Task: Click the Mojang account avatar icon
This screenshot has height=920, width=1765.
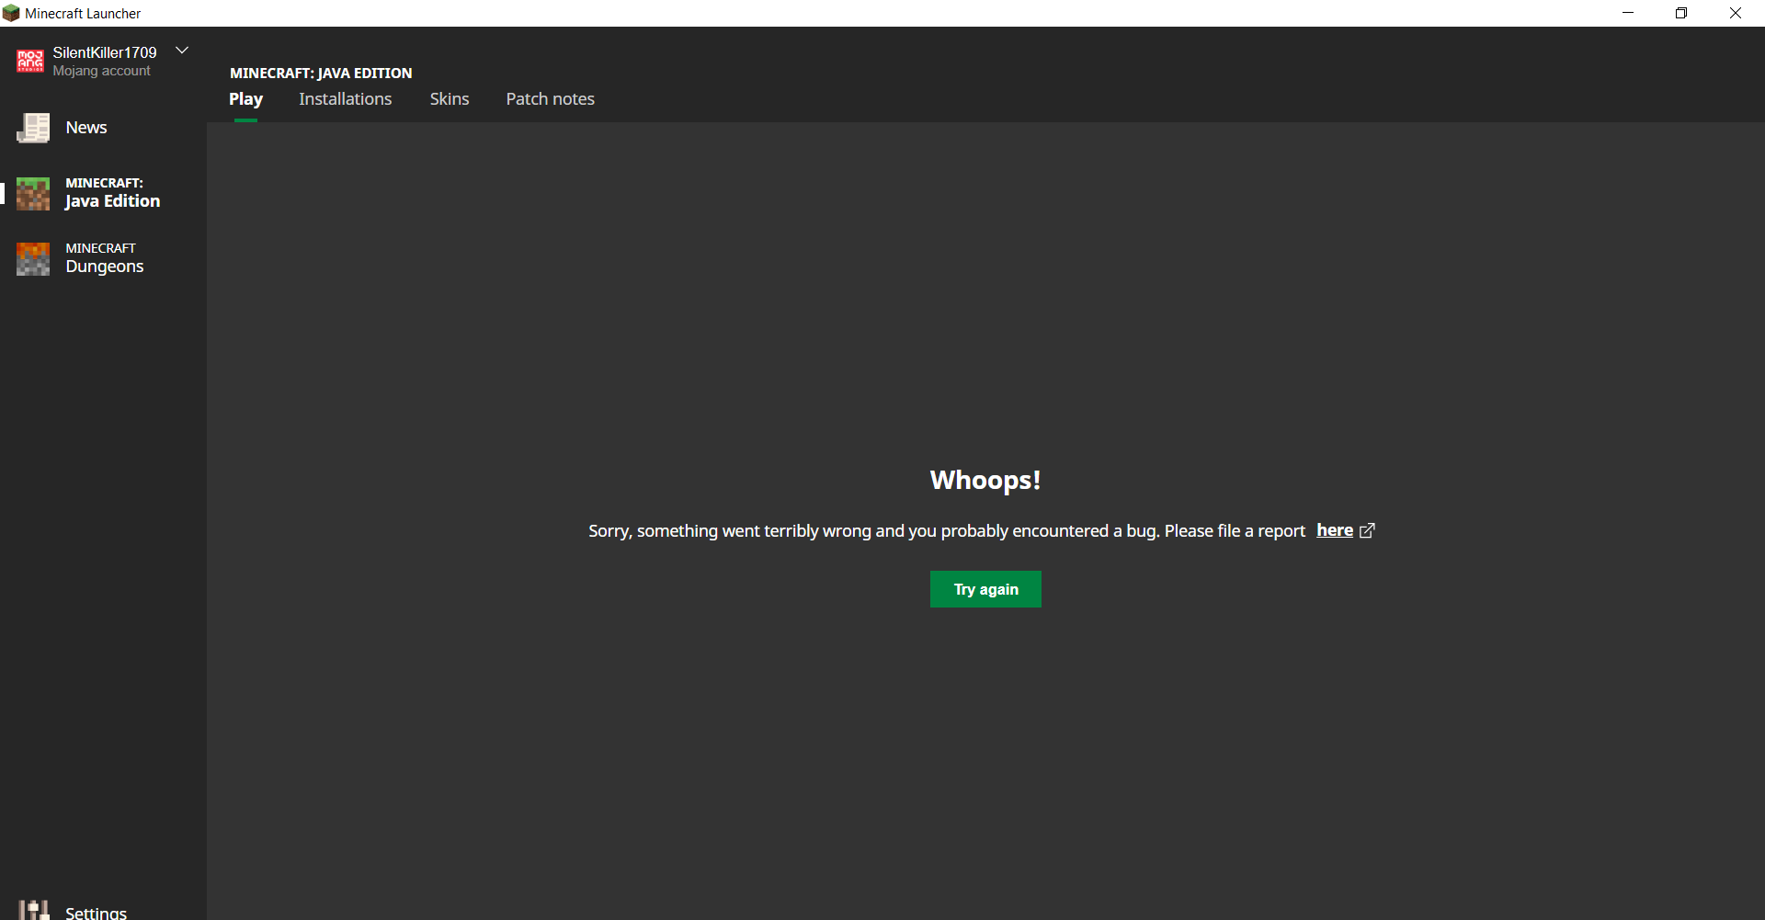Action: point(30,61)
